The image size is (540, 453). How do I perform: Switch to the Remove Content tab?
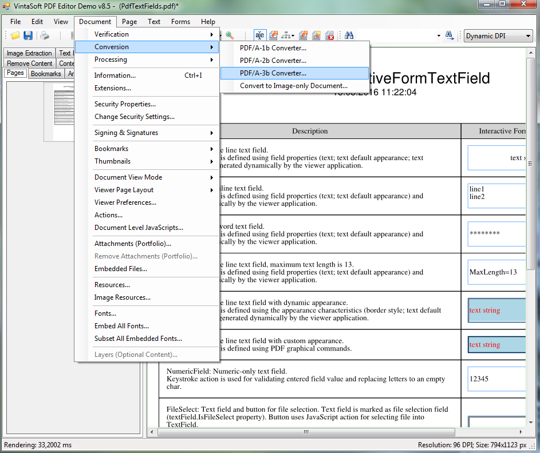30,63
